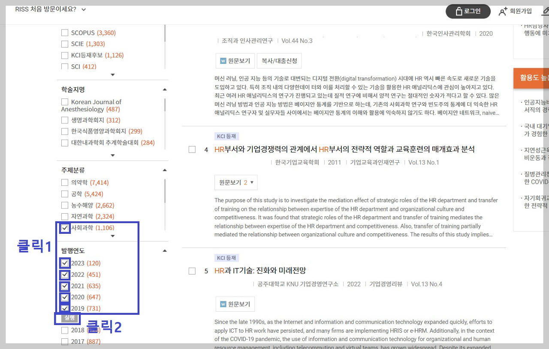The image size is (549, 349).
Task: Uncheck the 2023 publication year checkbox
Action: pos(65,263)
